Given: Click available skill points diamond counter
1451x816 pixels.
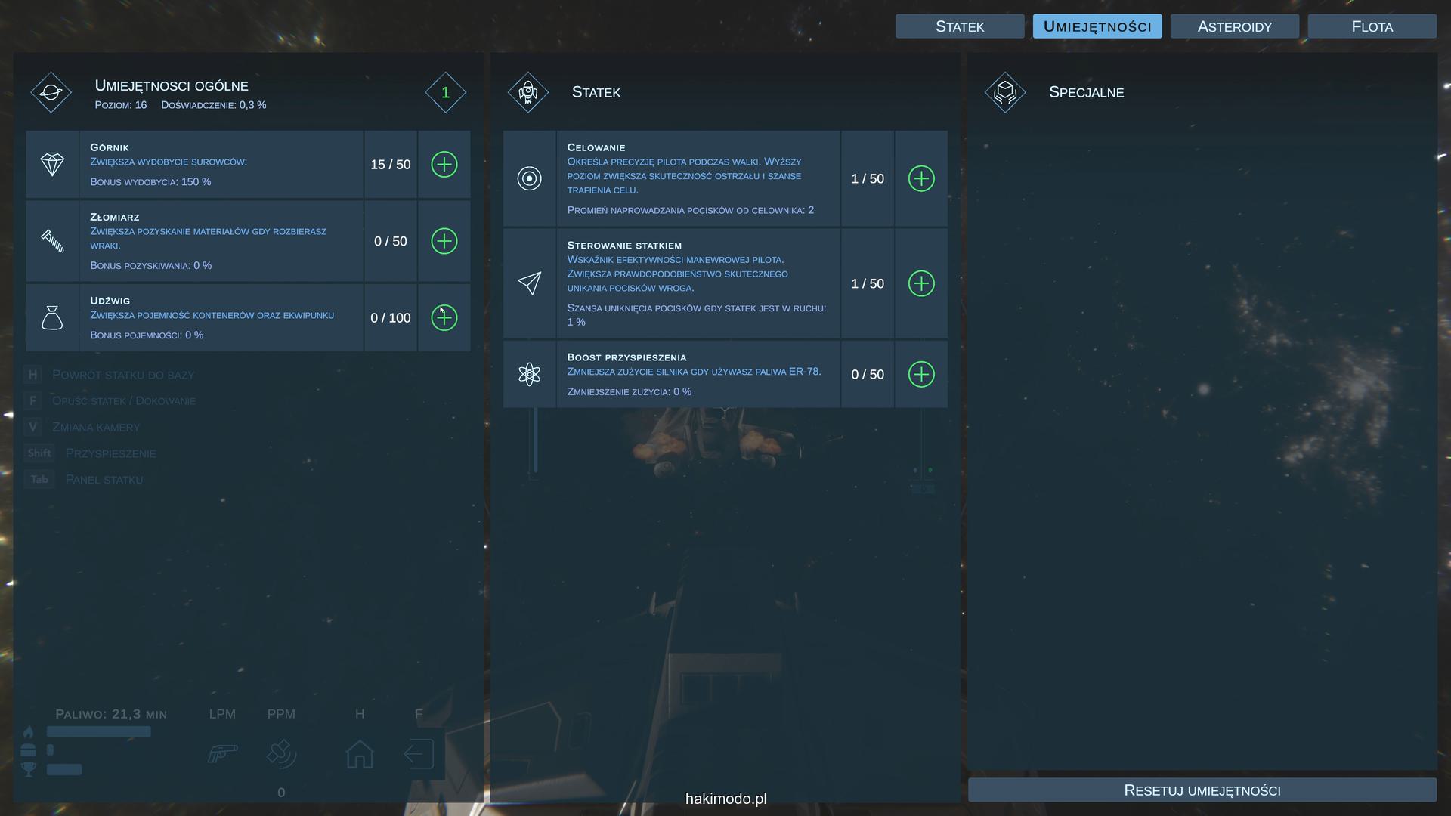Looking at the screenshot, I should point(445,92).
